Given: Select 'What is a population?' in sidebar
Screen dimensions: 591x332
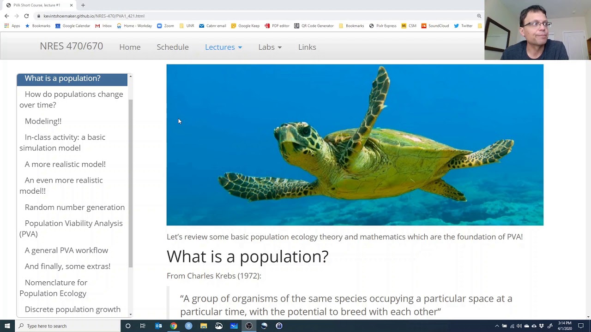Looking at the screenshot, I should 72,78.
